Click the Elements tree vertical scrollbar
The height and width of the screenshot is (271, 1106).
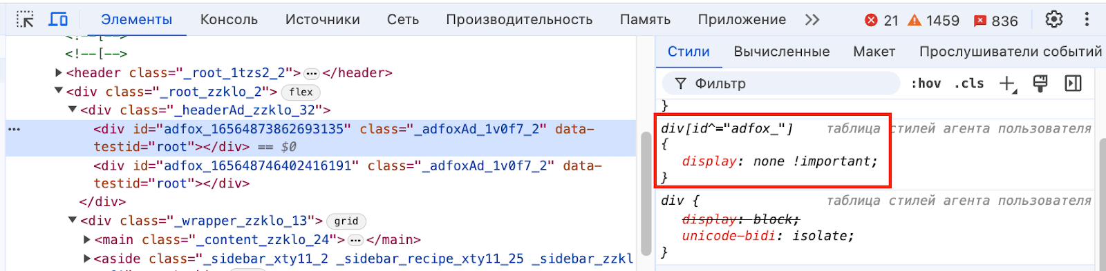pos(646,193)
